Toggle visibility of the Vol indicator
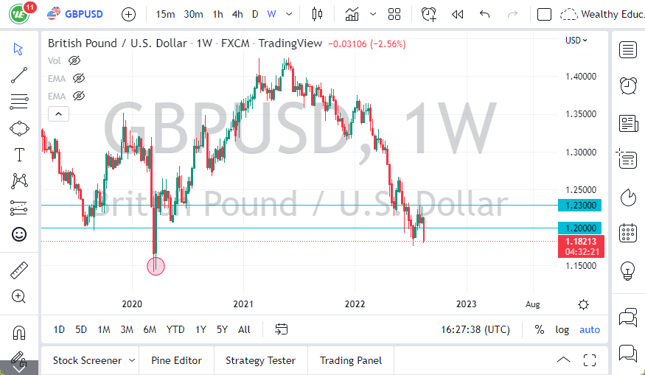Screen dimensions: 645x375 point(74,60)
